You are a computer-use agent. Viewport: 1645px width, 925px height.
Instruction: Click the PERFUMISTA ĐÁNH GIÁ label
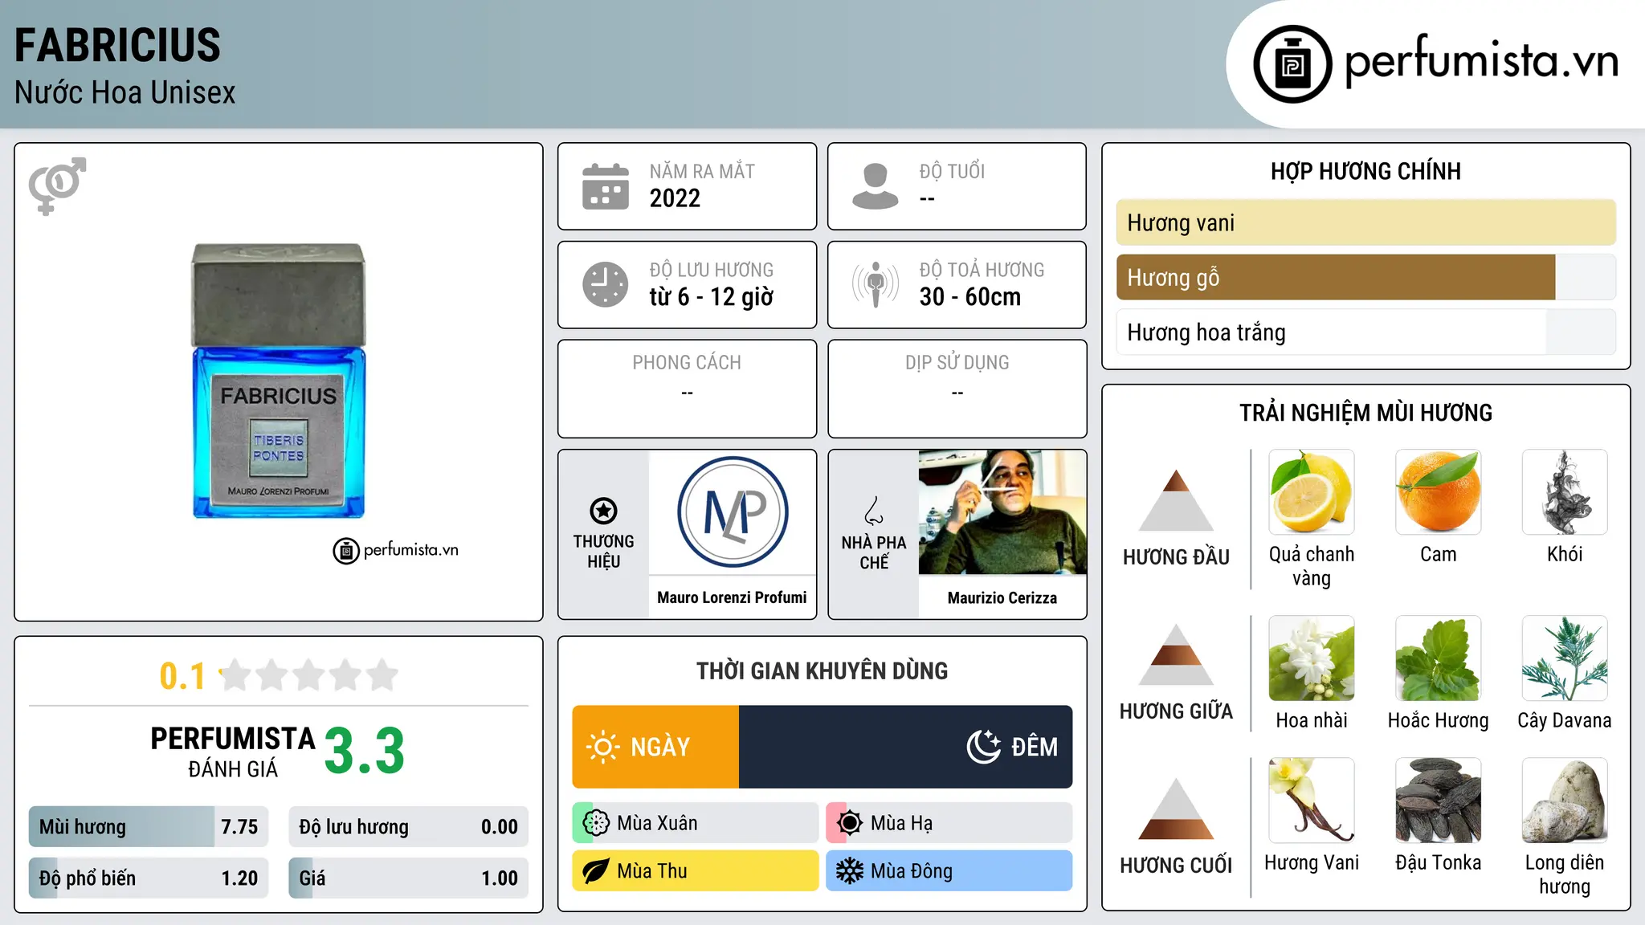[233, 752]
